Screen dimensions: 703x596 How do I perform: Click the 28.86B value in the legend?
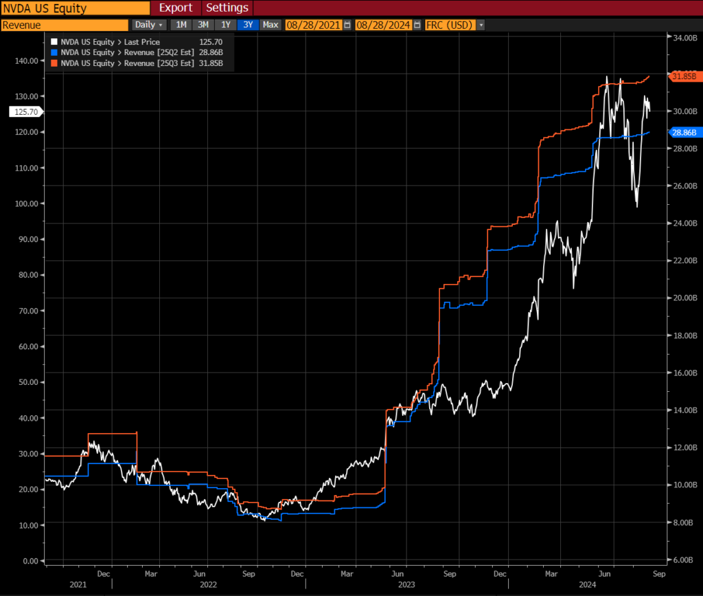coord(211,52)
